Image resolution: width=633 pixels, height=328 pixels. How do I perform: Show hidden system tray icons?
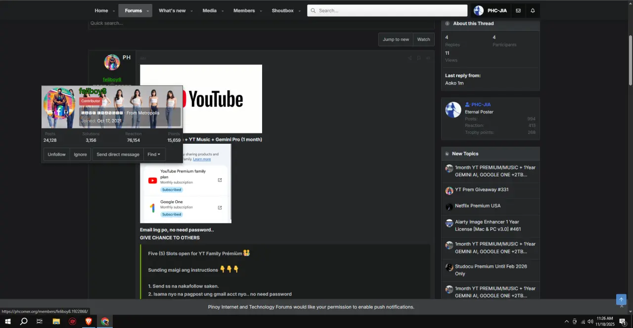tap(567, 322)
